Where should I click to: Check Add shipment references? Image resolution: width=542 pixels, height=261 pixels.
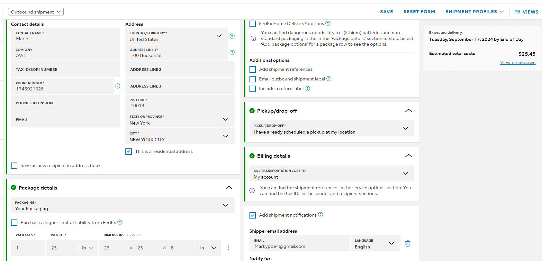pos(253,70)
